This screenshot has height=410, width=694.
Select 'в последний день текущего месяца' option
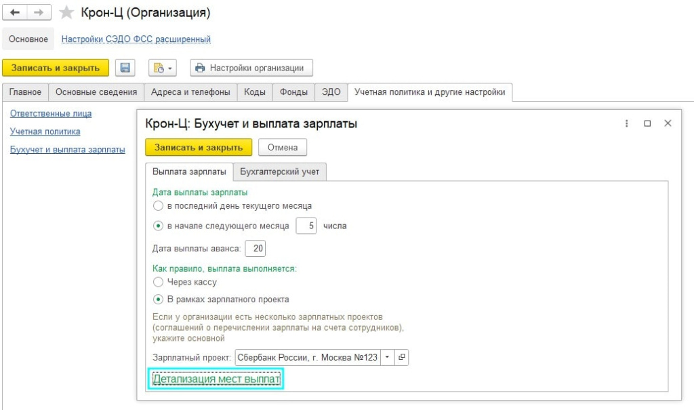(158, 205)
